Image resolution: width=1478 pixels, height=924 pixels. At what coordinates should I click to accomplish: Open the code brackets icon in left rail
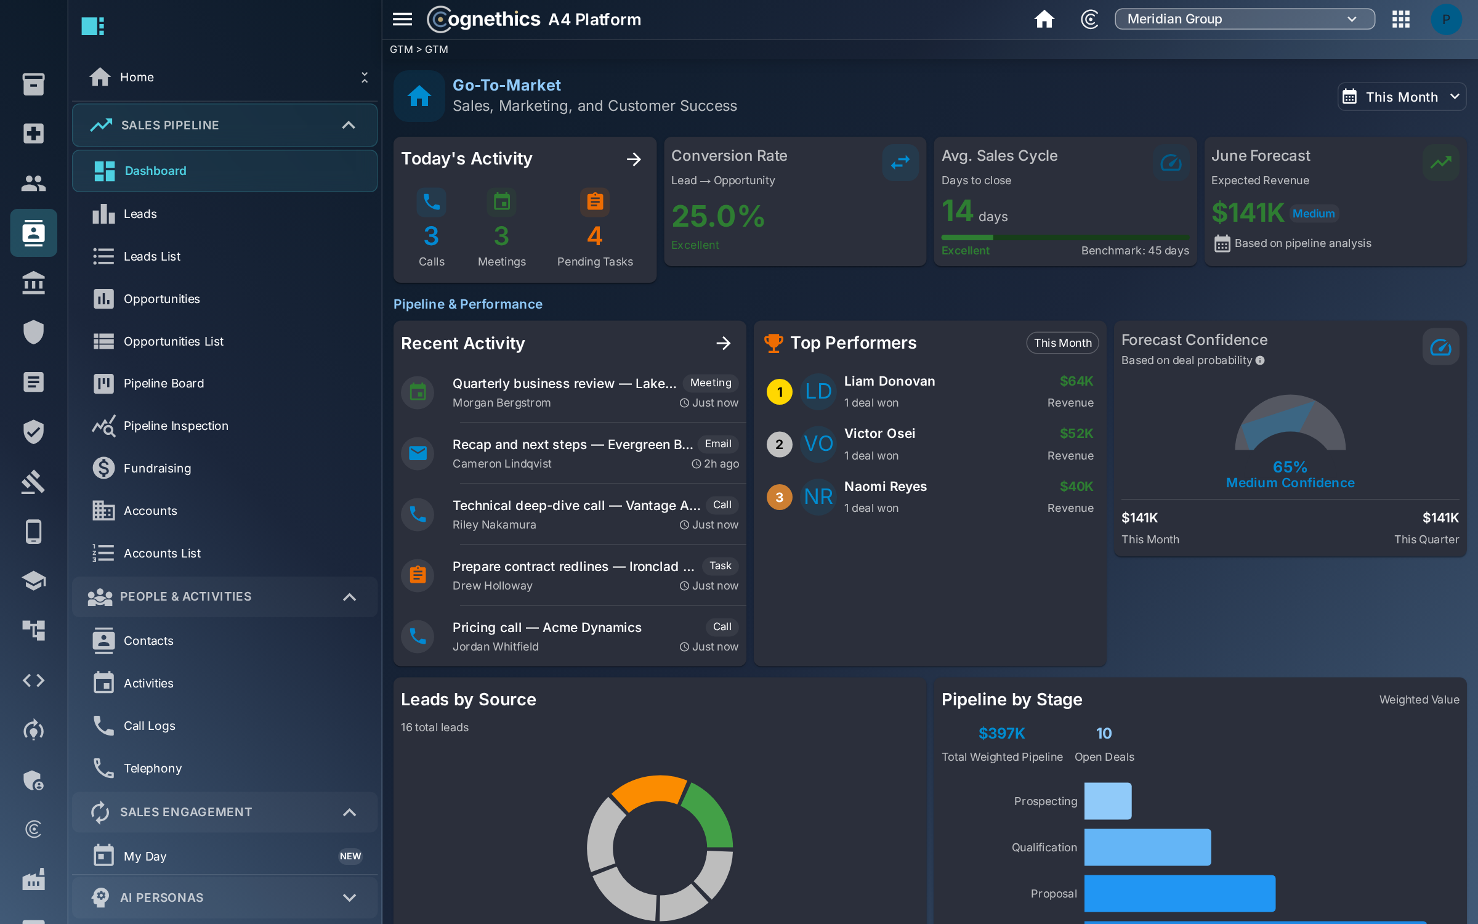click(x=33, y=680)
